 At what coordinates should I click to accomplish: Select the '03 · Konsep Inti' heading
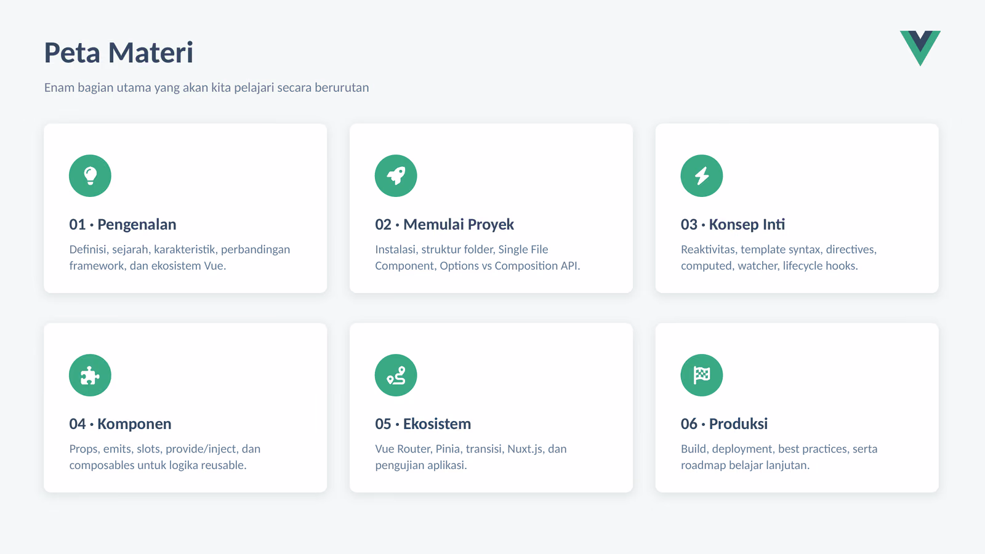coord(733,225)
